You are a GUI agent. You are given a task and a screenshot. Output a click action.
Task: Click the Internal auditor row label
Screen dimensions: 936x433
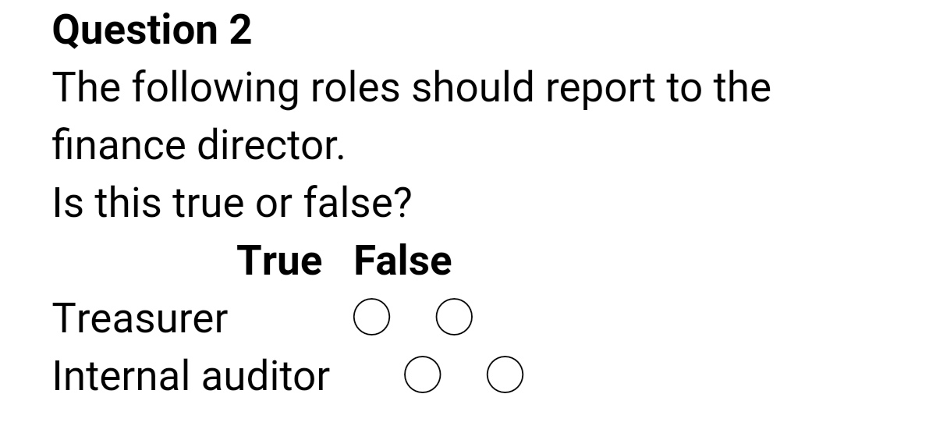coord(191,375)
